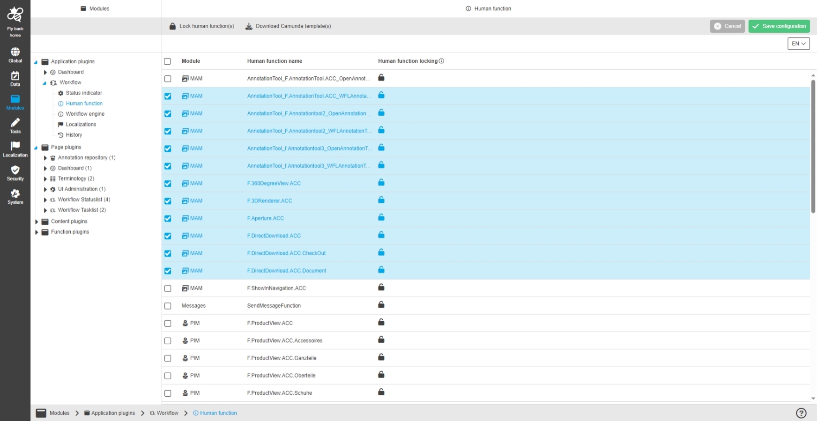The height and width of the screenshot is (421, 817).
Task: Expand the Function plugins tree node
Action: click(x=37, y=232)
